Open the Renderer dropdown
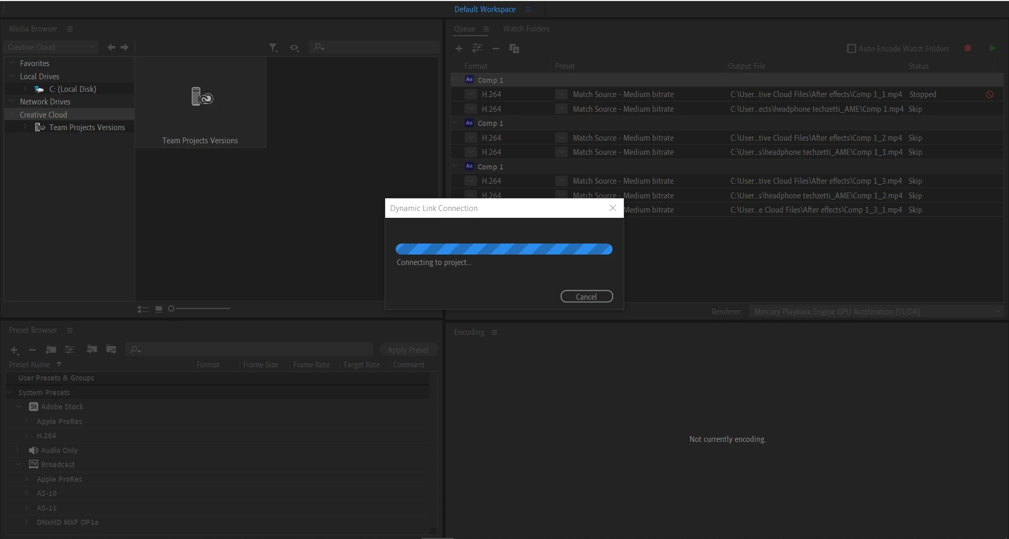The width and height of the screenshot is (1009, 539). click(876, 311)
